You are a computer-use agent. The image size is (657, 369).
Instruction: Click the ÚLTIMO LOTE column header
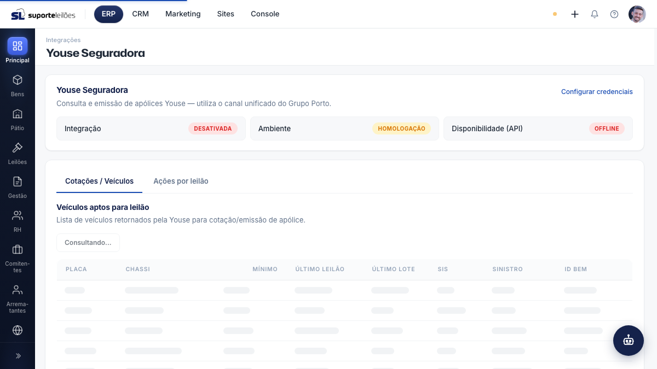[393, 269]
